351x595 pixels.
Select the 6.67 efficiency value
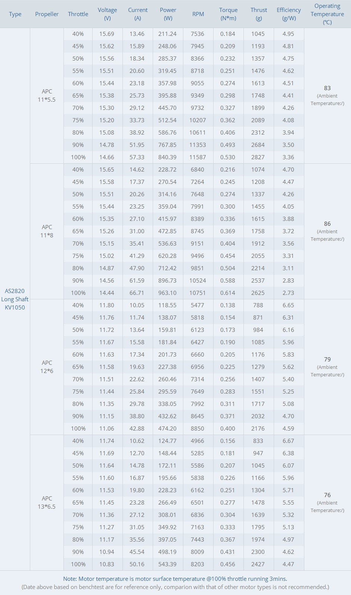tap(288, 441)
